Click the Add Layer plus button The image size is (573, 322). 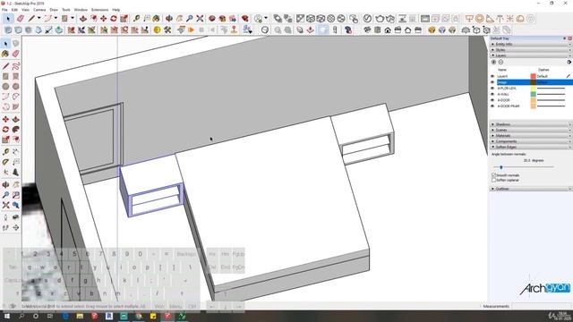pyautogui.click(x=493, y=62)
